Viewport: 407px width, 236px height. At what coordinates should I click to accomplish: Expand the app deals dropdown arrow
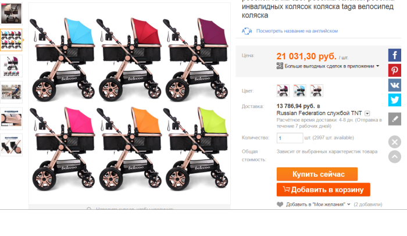(x=378, y=66)
